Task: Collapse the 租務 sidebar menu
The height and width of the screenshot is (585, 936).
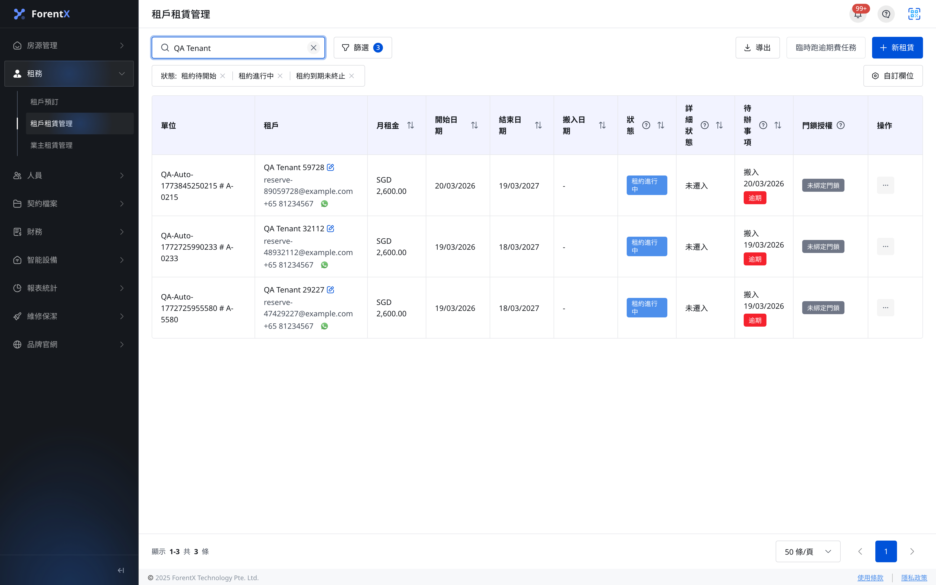Action: point(69,73)
